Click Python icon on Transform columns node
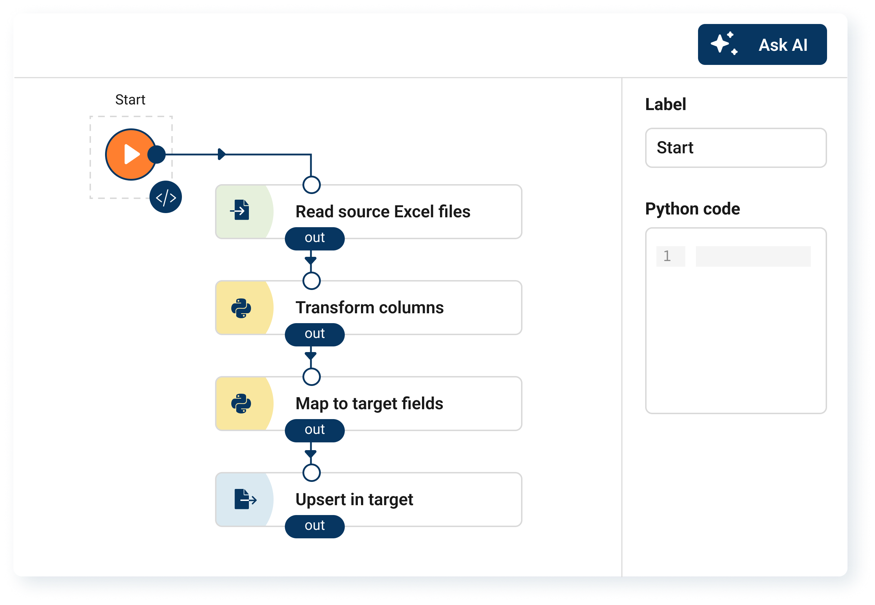Viewport: 875px width, 605px height. point(241,308)
